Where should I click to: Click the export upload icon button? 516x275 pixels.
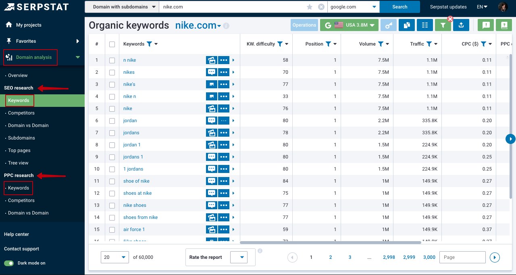(x=461, y=25)
